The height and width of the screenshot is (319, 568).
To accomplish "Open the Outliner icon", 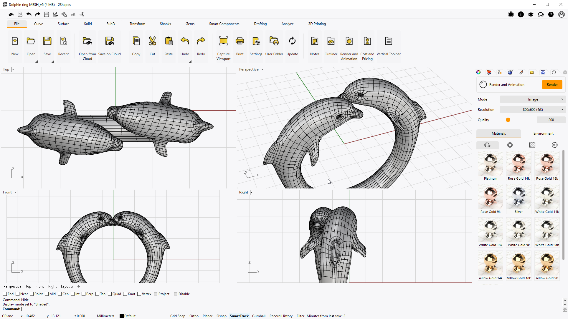I will point(331,41).
